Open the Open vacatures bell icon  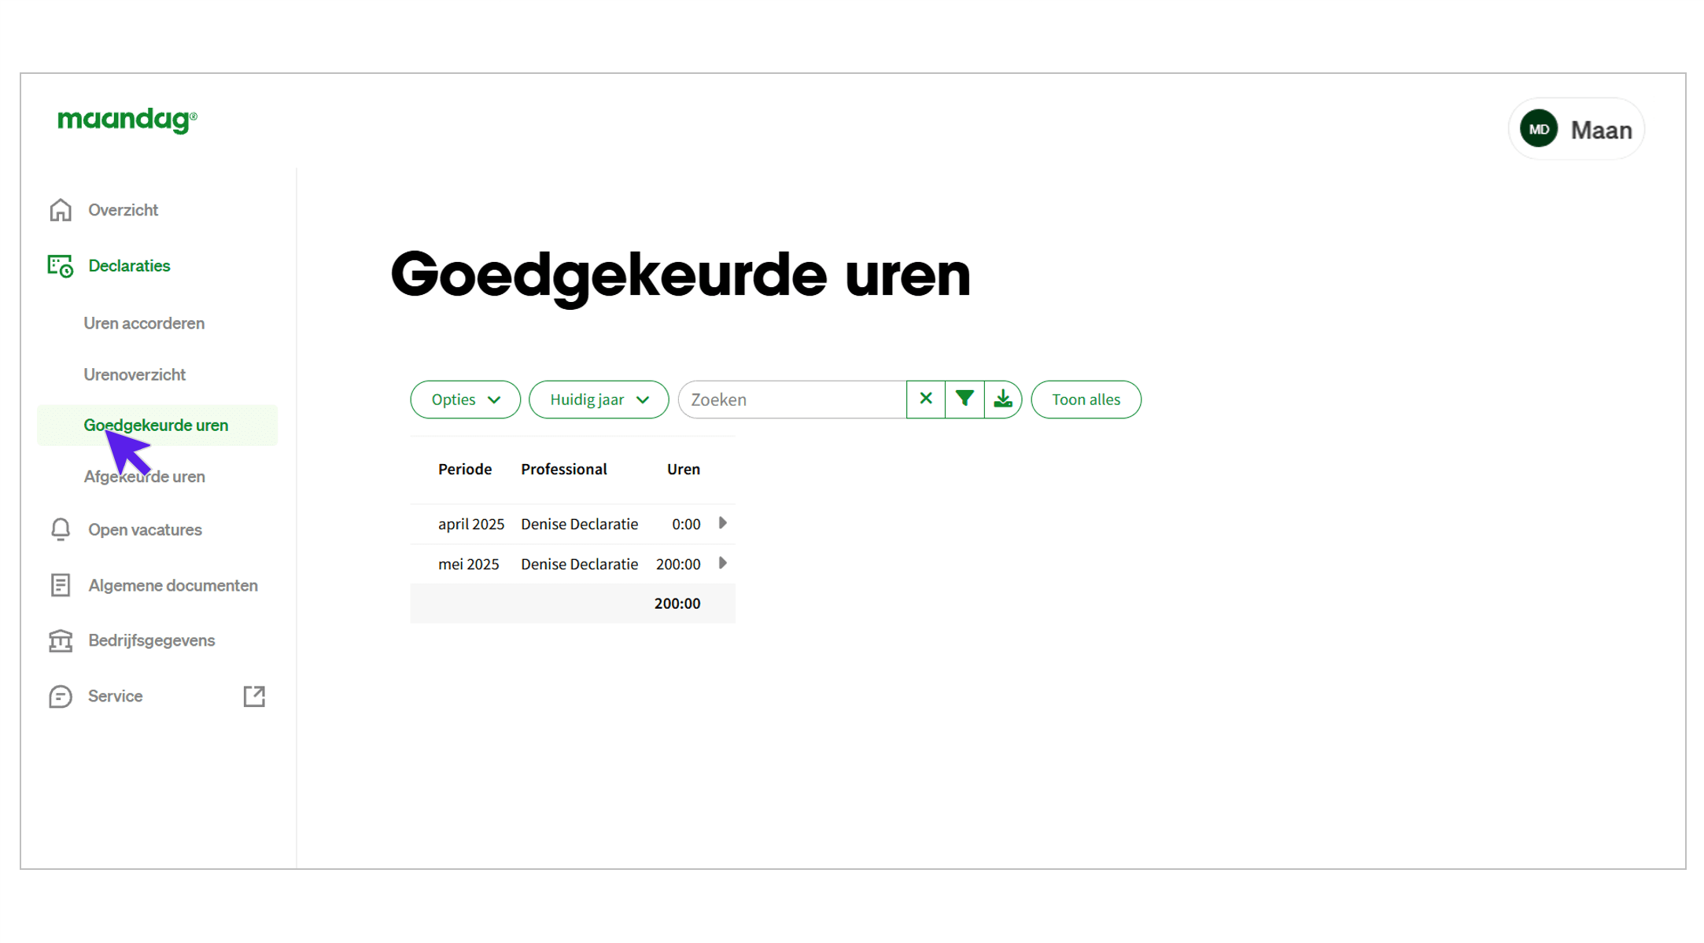60,529
